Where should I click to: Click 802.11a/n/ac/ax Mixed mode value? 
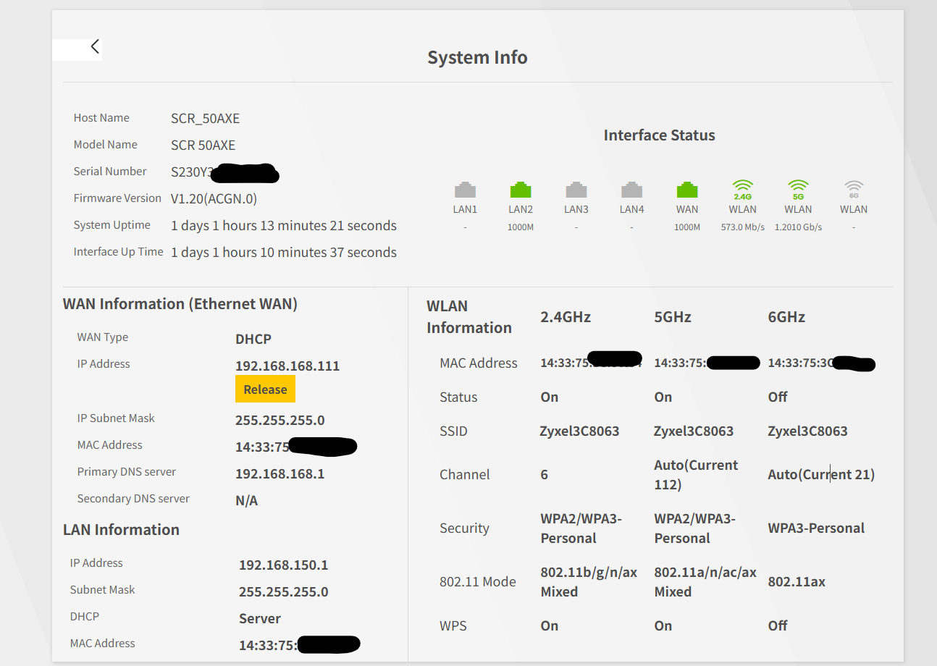coord(705,582)
